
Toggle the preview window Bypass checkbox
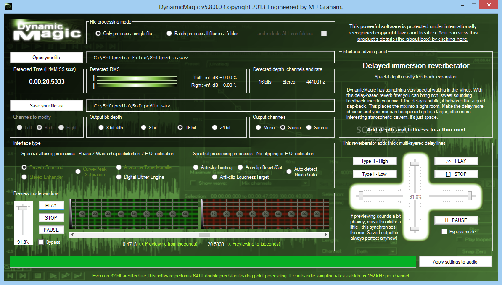point(41,242)
